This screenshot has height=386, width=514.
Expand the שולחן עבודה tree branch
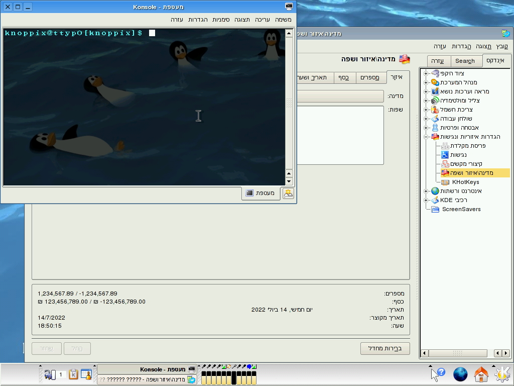426,119
